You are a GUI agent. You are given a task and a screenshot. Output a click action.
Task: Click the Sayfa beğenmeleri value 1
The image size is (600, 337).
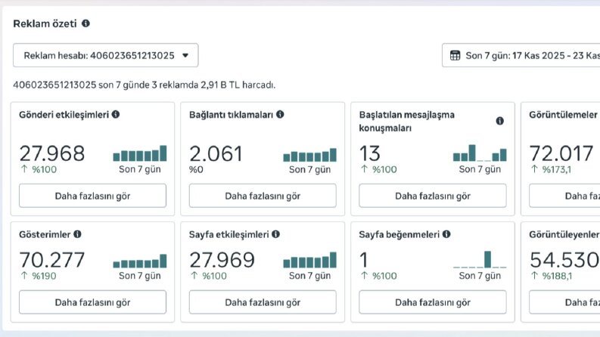click(363, 260)
